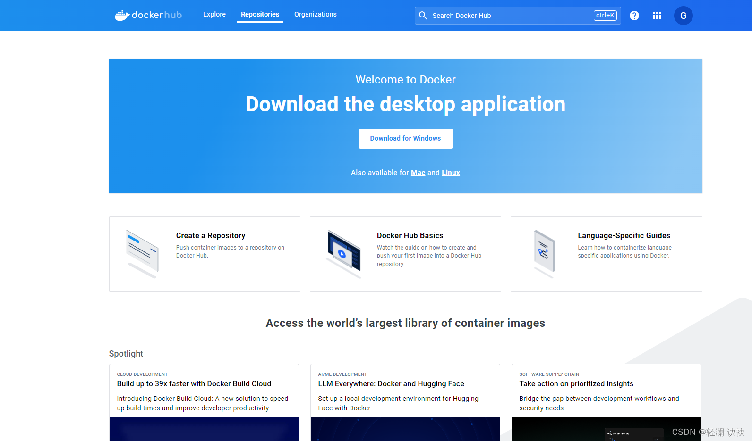Image resolution: width=752 pixels, height=441 pixels.
Task: Click the Search Docker Hub field
Action: (x=518, y=16)
